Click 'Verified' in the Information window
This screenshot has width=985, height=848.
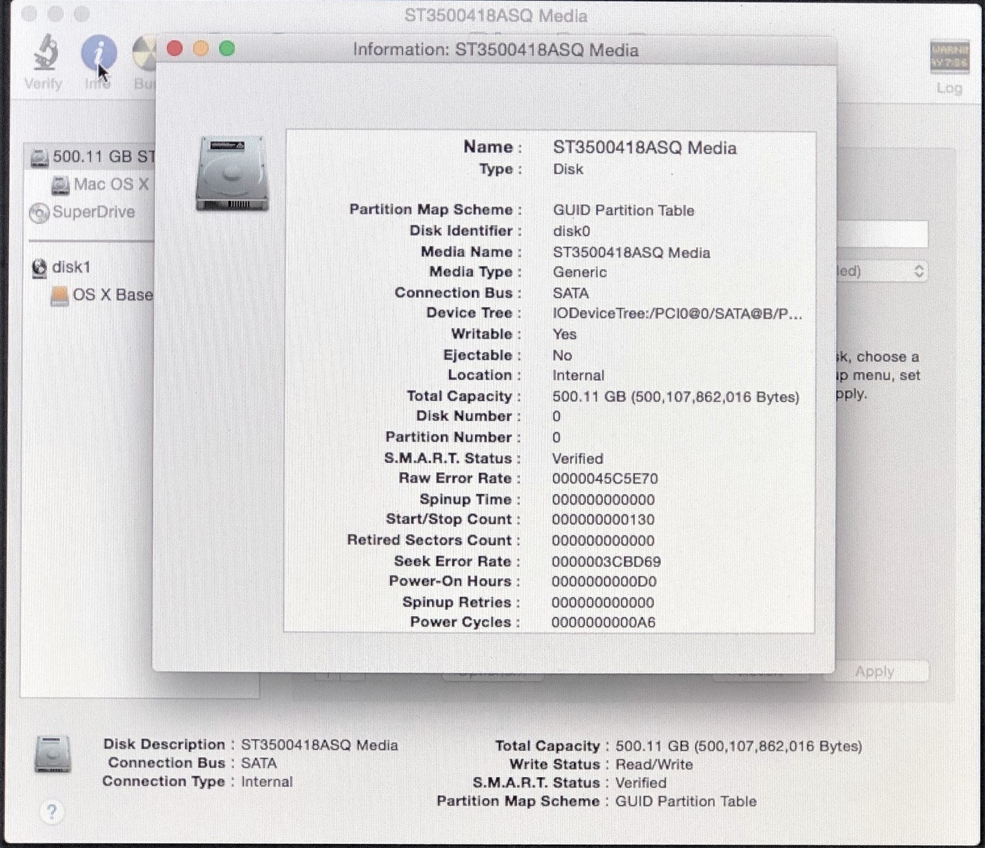tap(578, 459)
